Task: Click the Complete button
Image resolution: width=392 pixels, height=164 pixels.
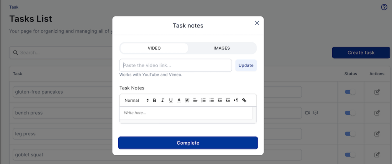Action: [188, 143]
